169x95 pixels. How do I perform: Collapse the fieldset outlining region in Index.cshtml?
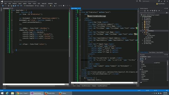(80, 20)
